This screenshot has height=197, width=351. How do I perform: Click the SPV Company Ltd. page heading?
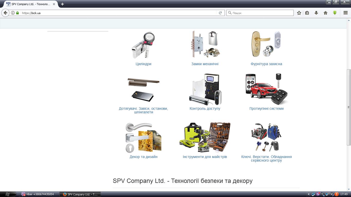pyautogui.click(x=183, y=181)
